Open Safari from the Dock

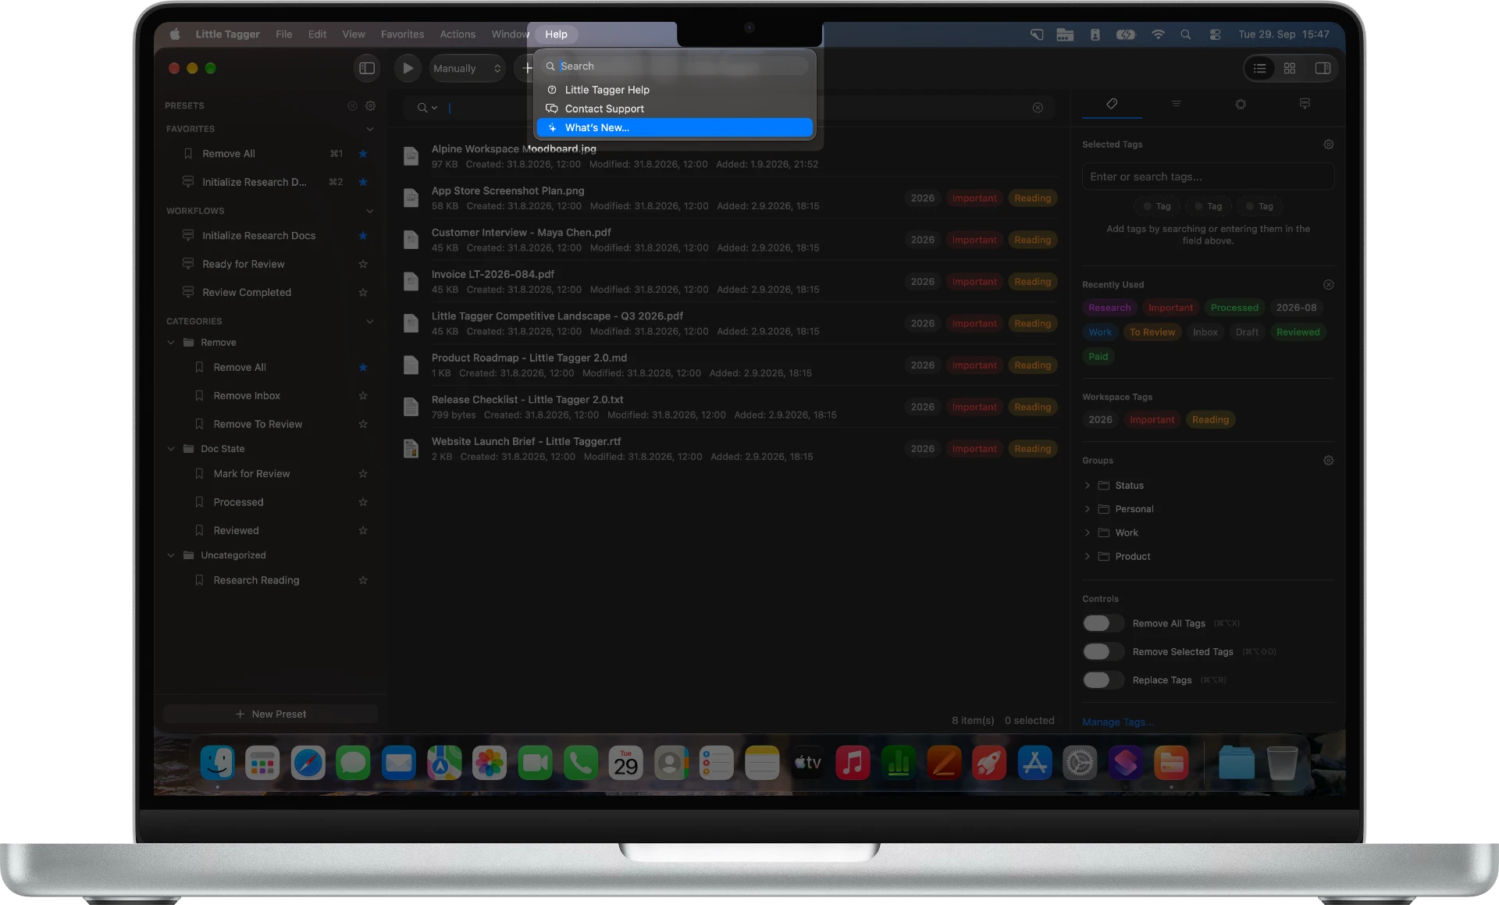[308, 763]
